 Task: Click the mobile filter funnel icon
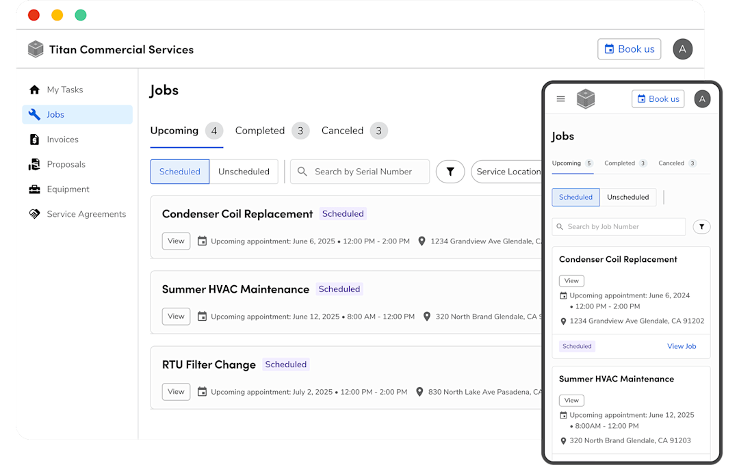[x=702, y=226]
